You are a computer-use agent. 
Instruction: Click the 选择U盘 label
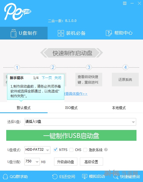click(x=14, y=122)
